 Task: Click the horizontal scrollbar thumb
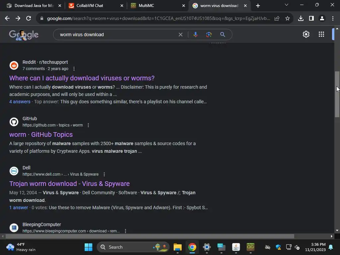click(150, 236)
